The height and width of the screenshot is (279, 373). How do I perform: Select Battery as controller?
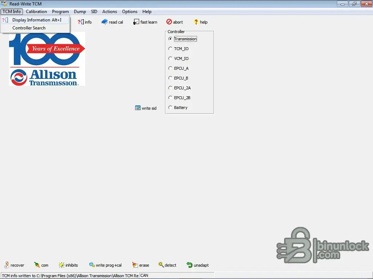[x=170, y=108]
